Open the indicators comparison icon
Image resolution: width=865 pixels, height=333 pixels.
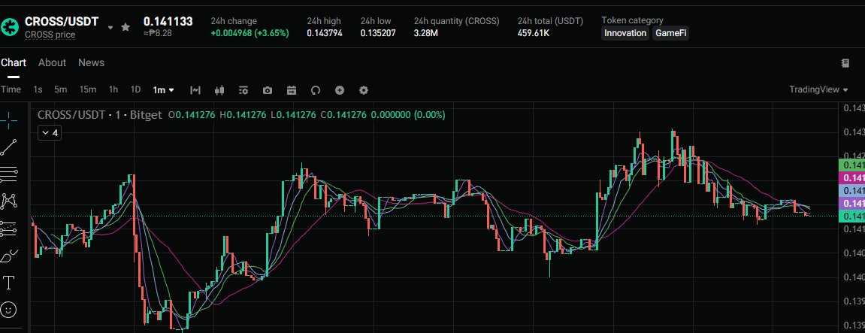(x=195, y=90)
